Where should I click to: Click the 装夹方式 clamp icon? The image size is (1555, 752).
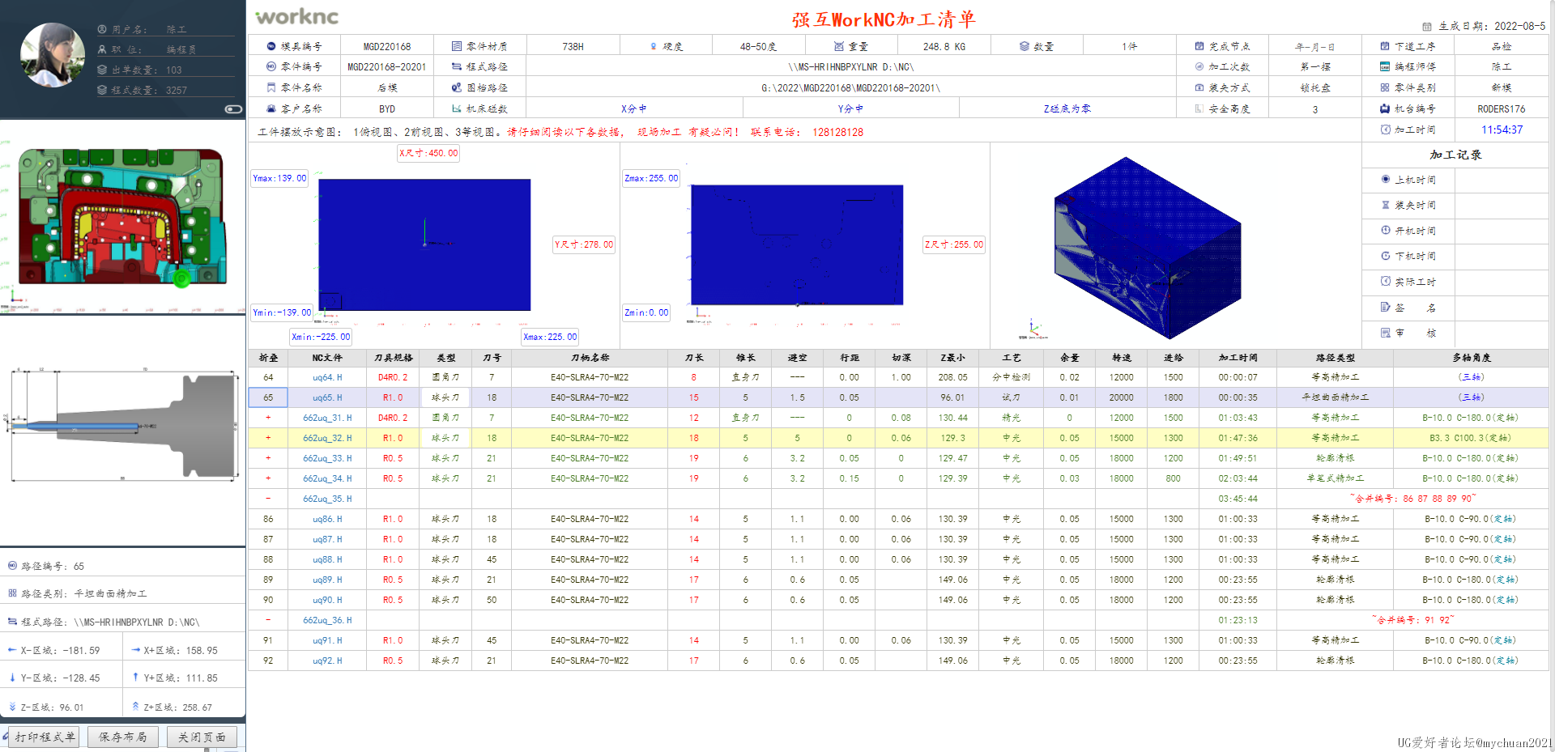(x=1199, y=87)
